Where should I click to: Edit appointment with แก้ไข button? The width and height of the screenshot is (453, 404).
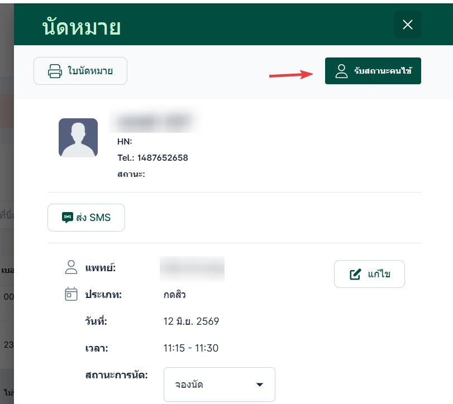[369, 274]
